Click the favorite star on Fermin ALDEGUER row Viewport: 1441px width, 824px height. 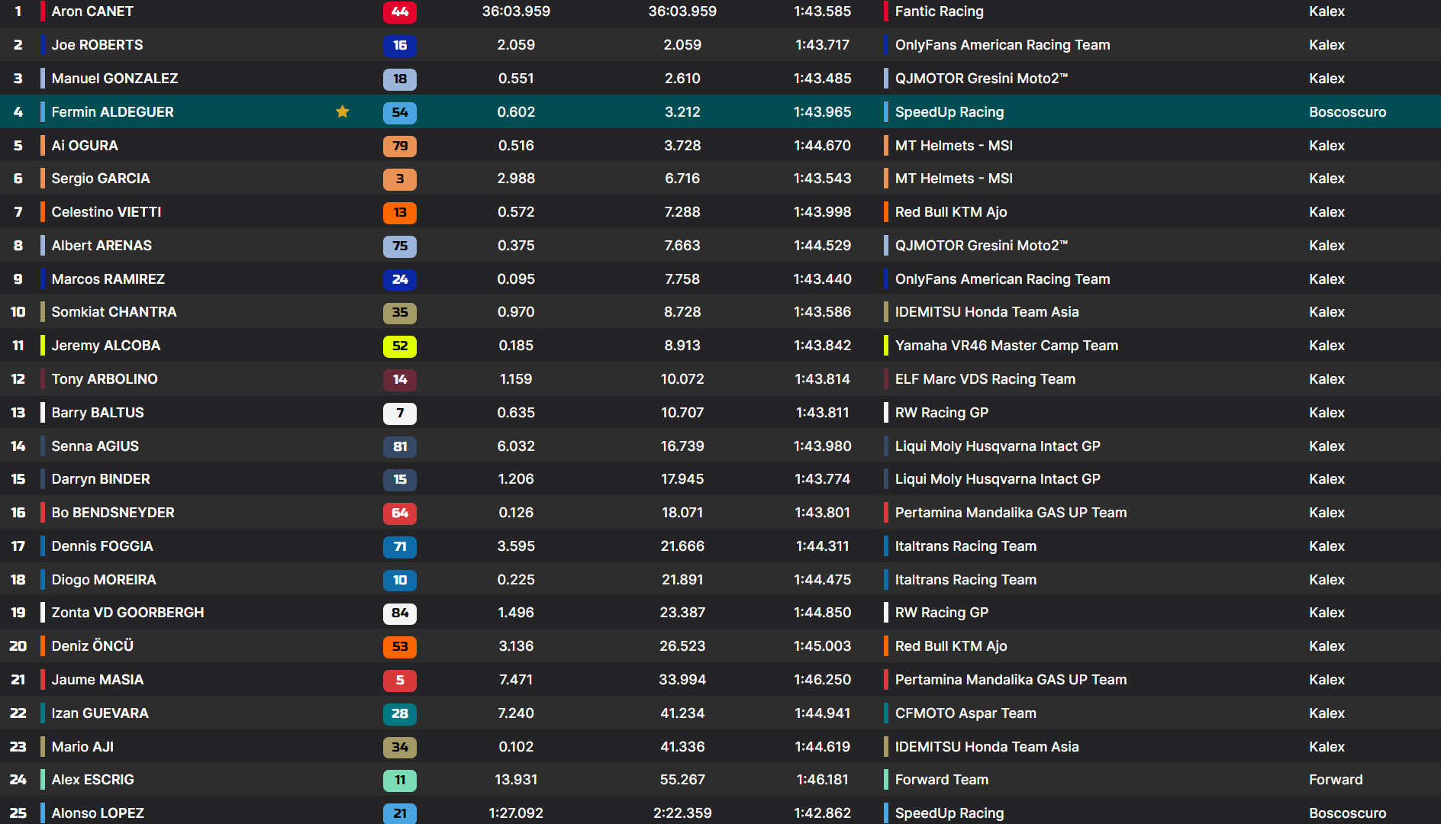point(343,112)
